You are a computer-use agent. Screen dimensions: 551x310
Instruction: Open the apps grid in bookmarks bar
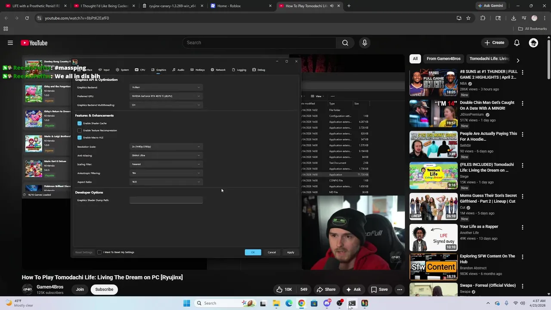point(6,29)
